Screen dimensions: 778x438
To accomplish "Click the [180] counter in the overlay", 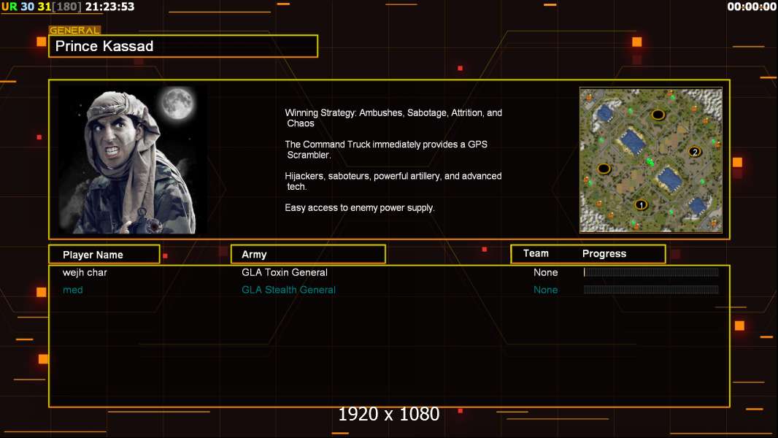I will pos(66,7).
